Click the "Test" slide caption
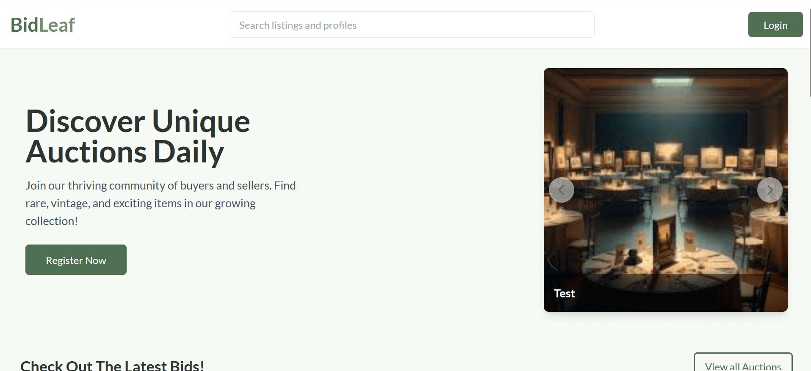811x371 pixels. (564, 294)
